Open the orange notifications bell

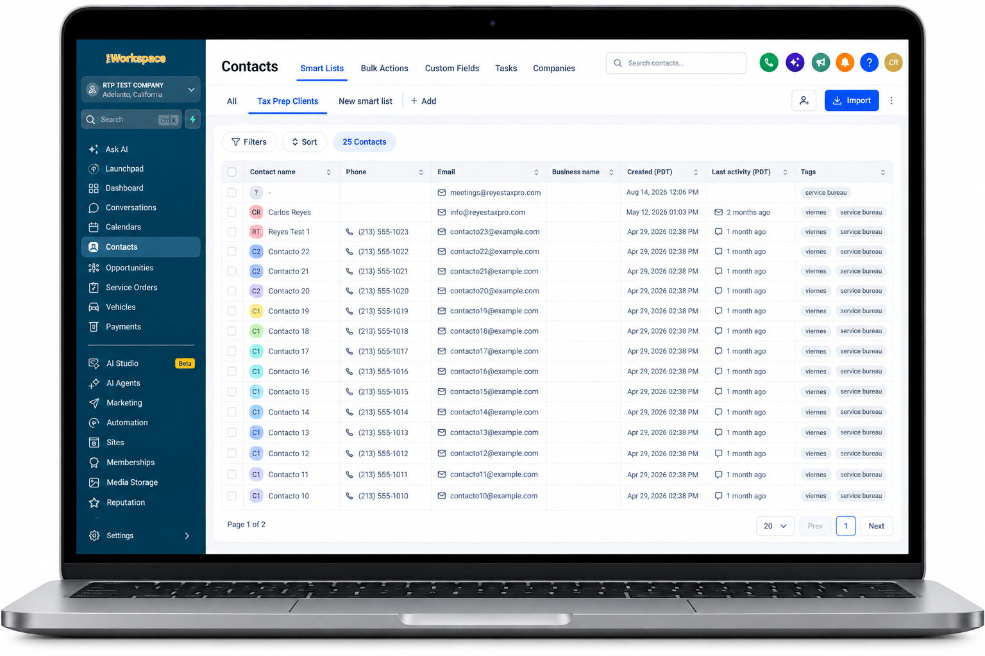[x=845, y=62]
